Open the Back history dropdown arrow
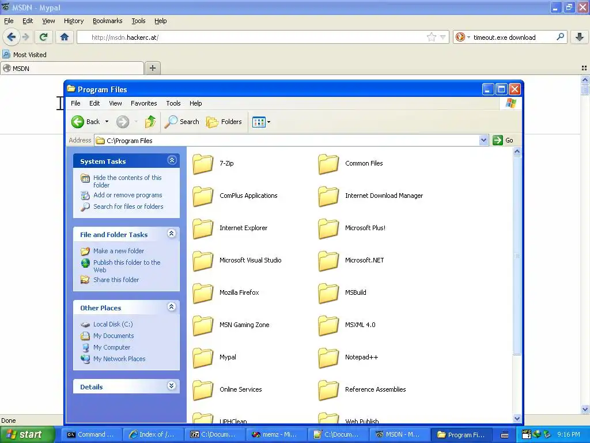Viewport: 590px width, 443px height. [x=107, y=122]
